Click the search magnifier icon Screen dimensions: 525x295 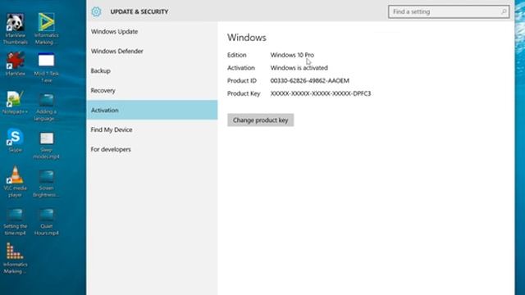pos(504,11)
